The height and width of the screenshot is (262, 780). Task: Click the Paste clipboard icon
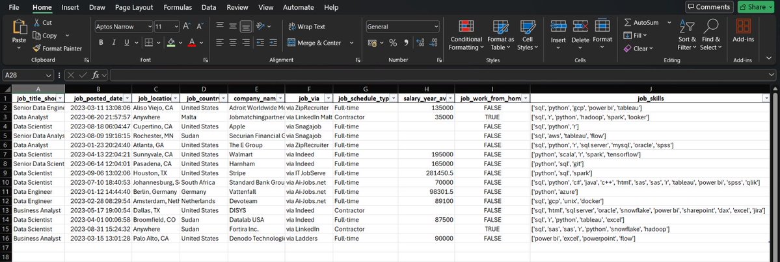click(20, 27)
